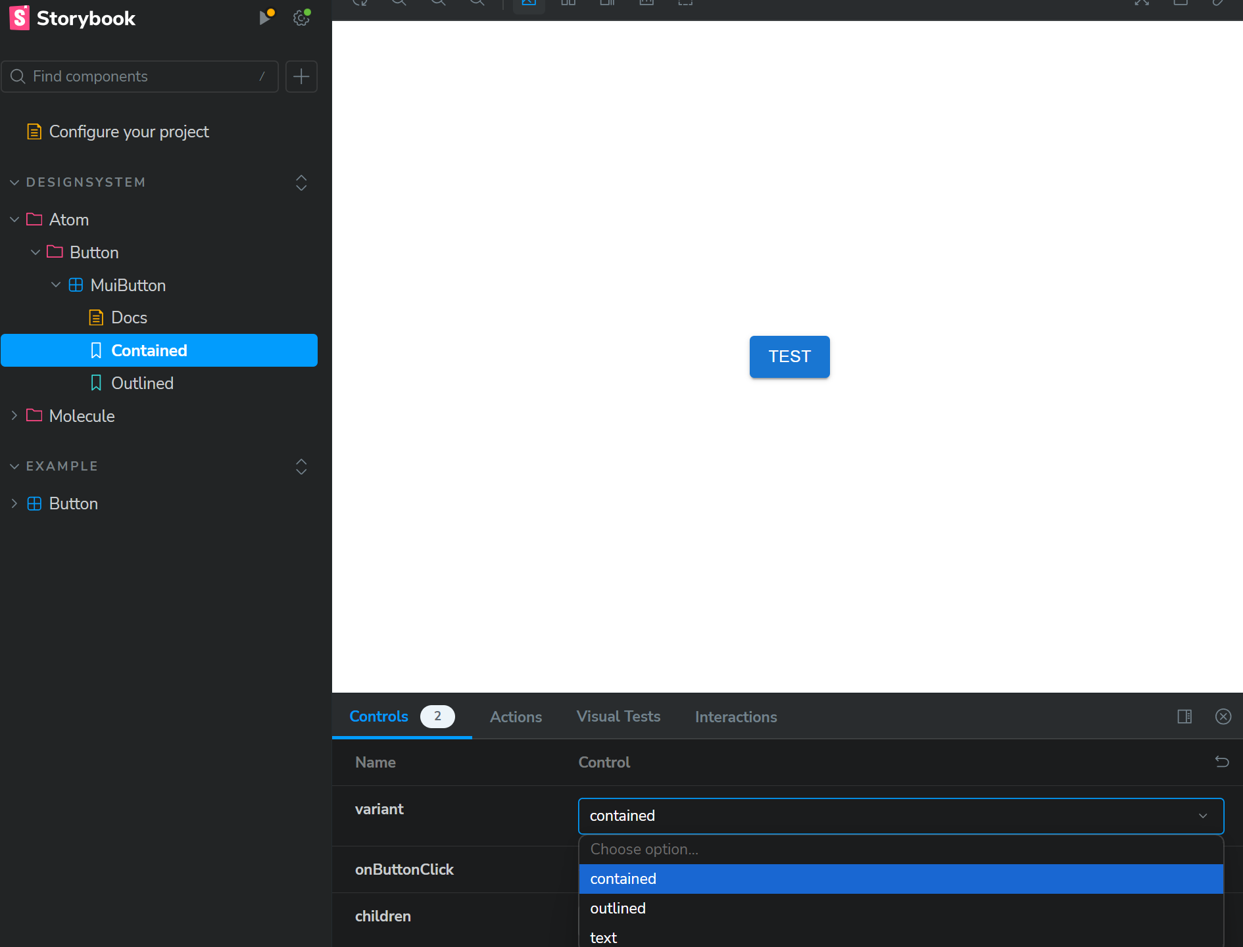This screenshot has height=947, width=1243.
Task: Click the onButtonClick control name
Action: point(404,869)
